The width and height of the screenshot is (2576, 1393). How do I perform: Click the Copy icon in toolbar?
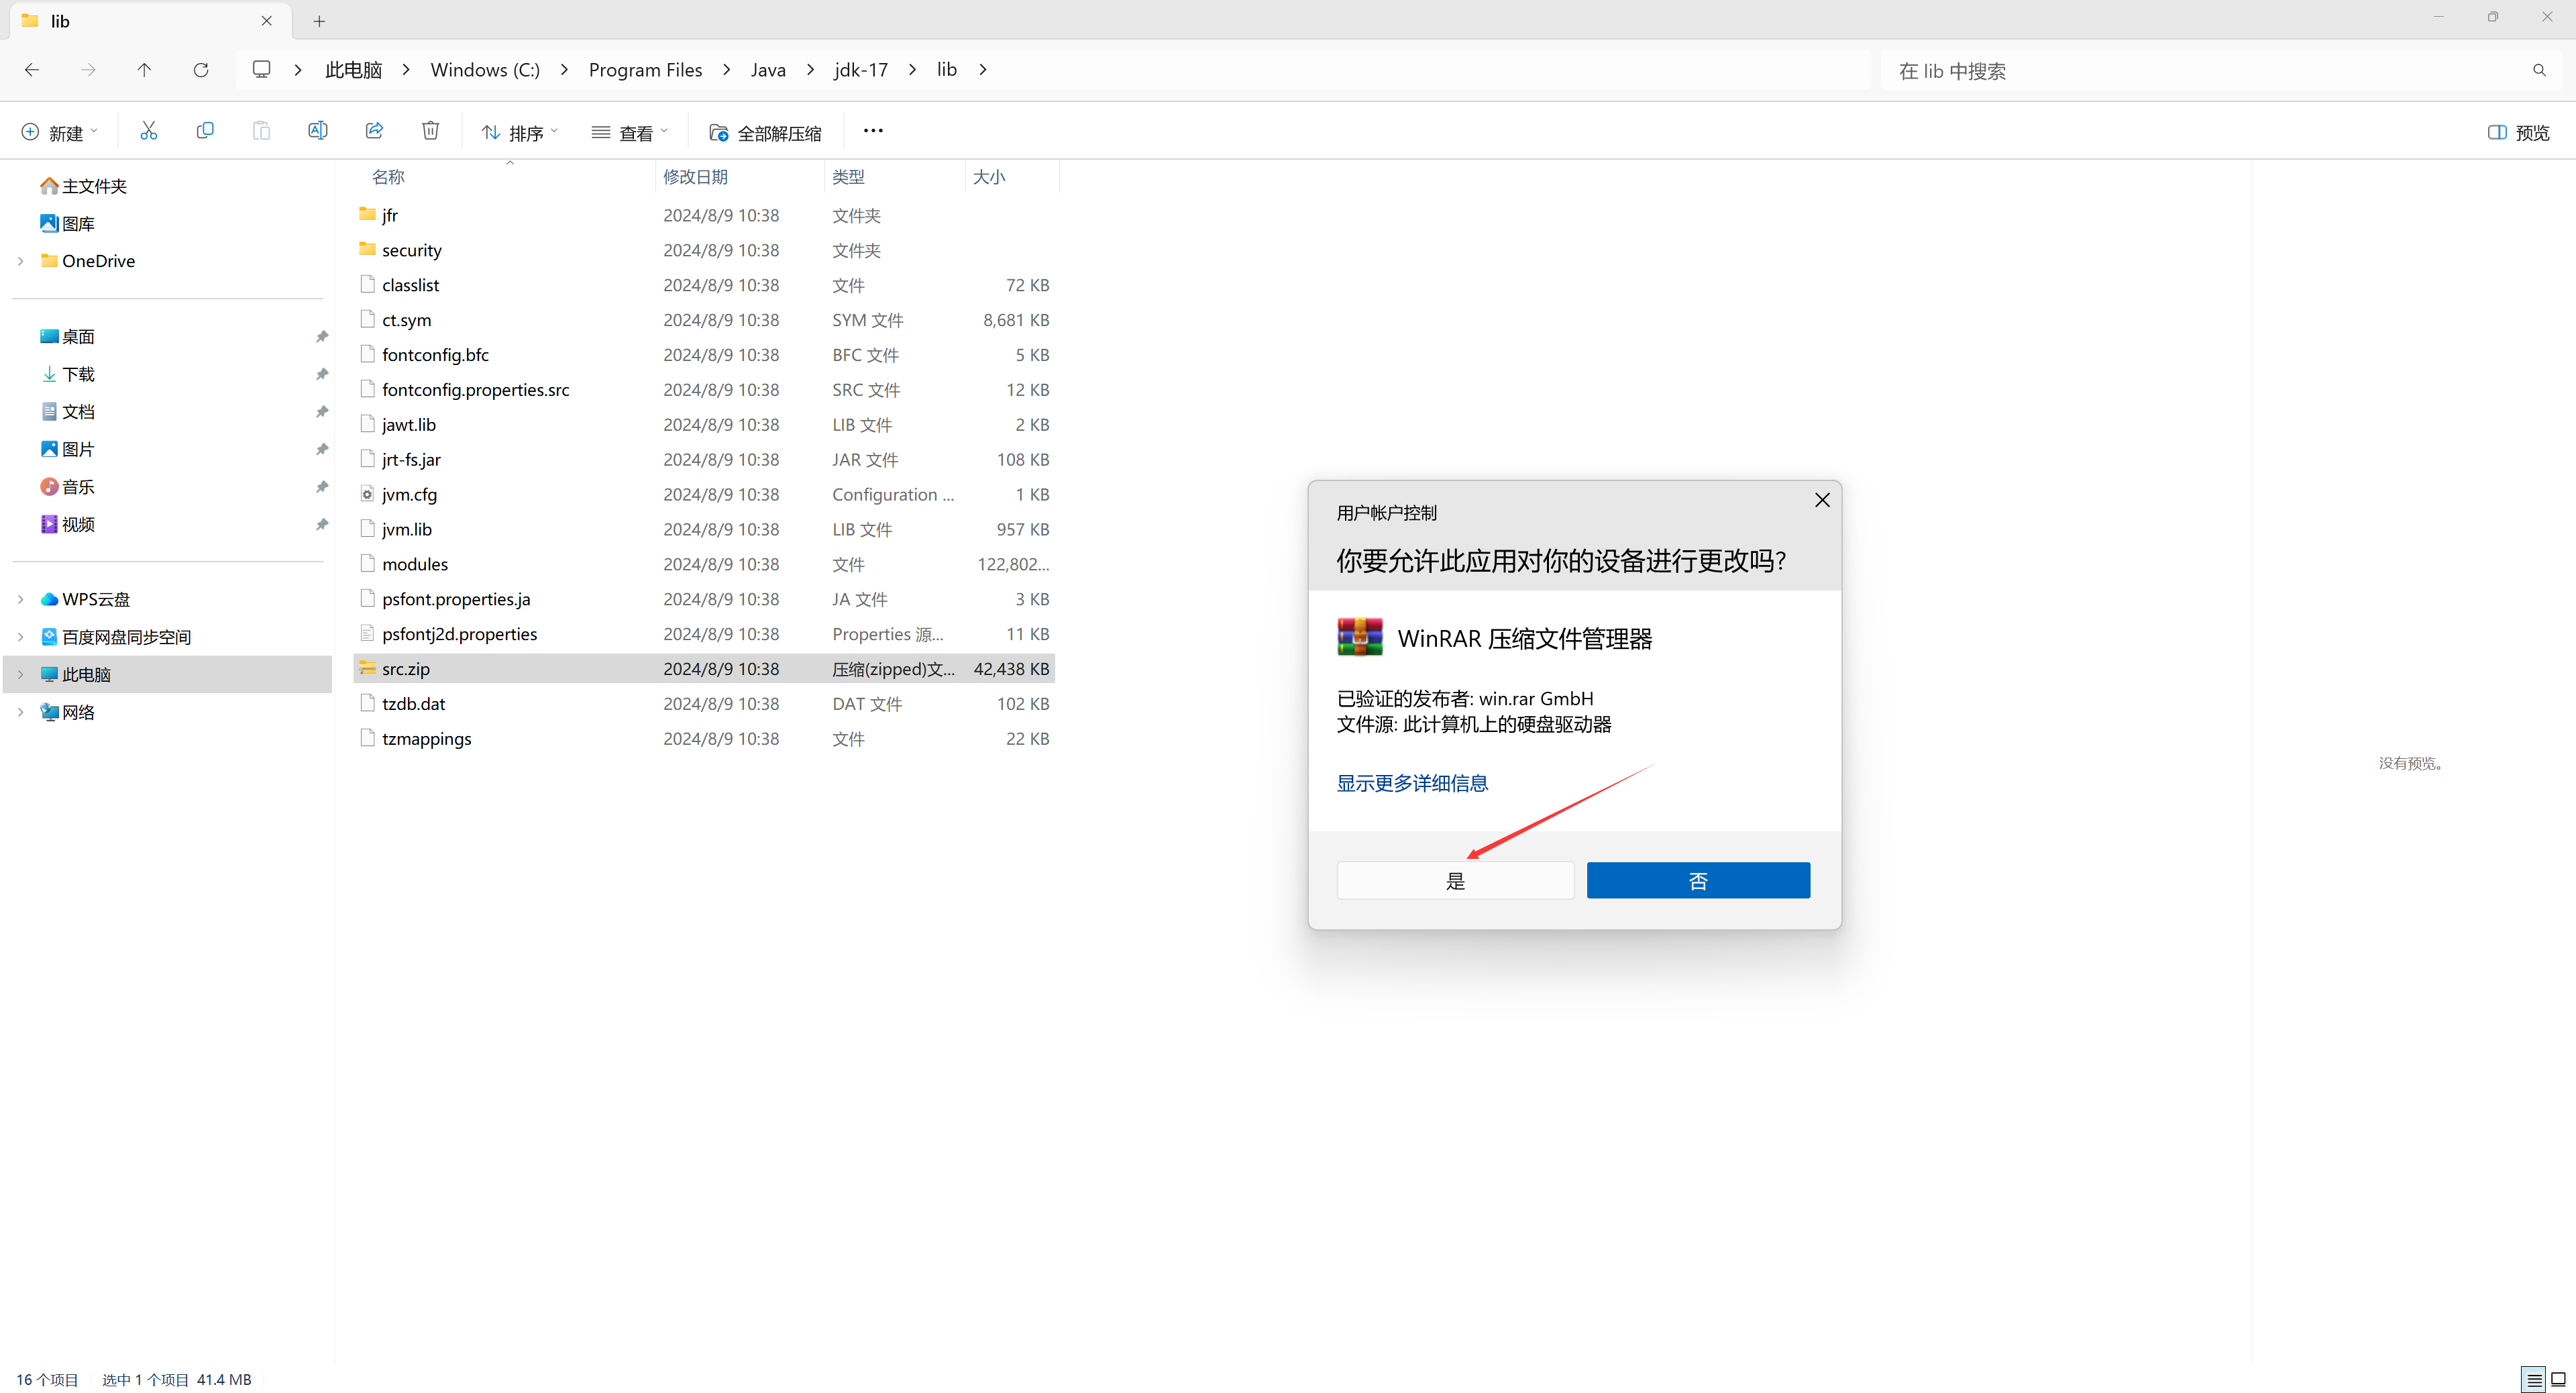click(205, 131)
